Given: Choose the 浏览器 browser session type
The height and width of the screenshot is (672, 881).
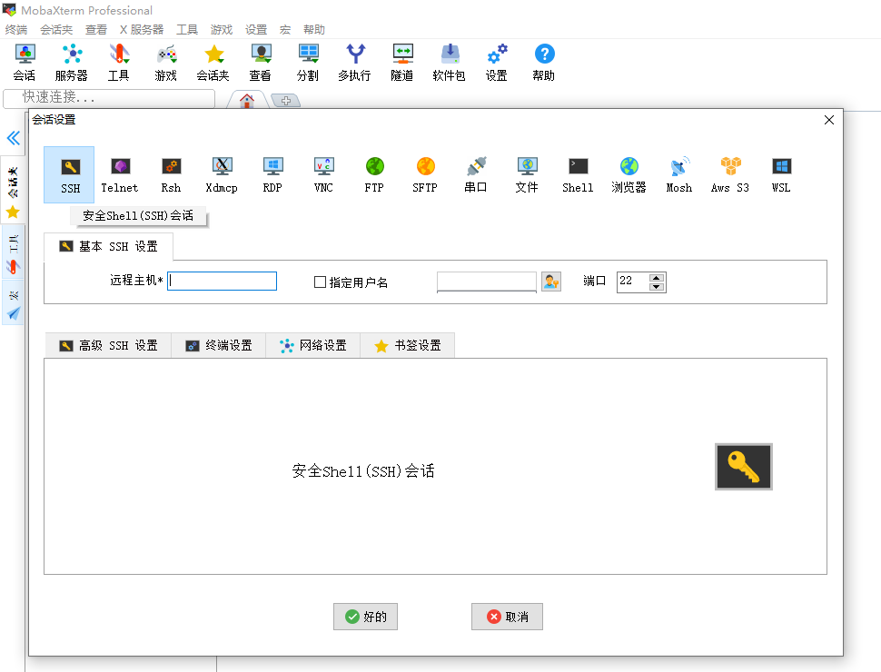Looking at the screenshot, I should [x=629, y=174].
